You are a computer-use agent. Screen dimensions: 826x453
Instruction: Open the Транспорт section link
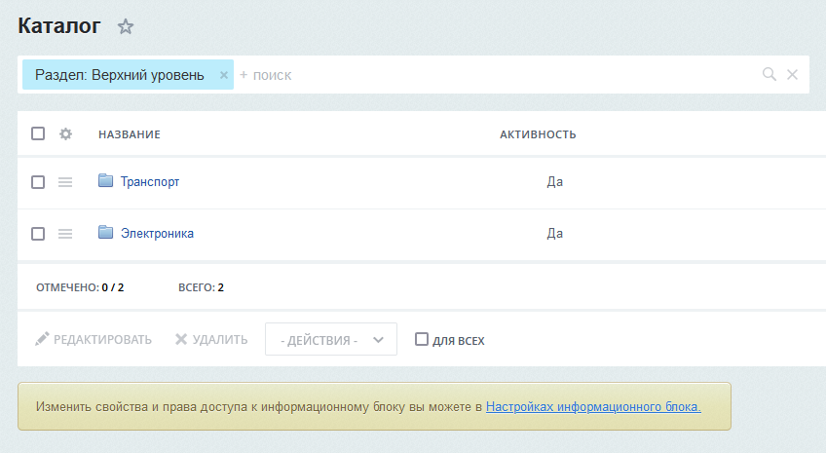(150, 182)
